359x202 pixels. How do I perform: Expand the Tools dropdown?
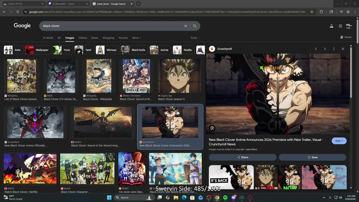[x=195, y=38]
